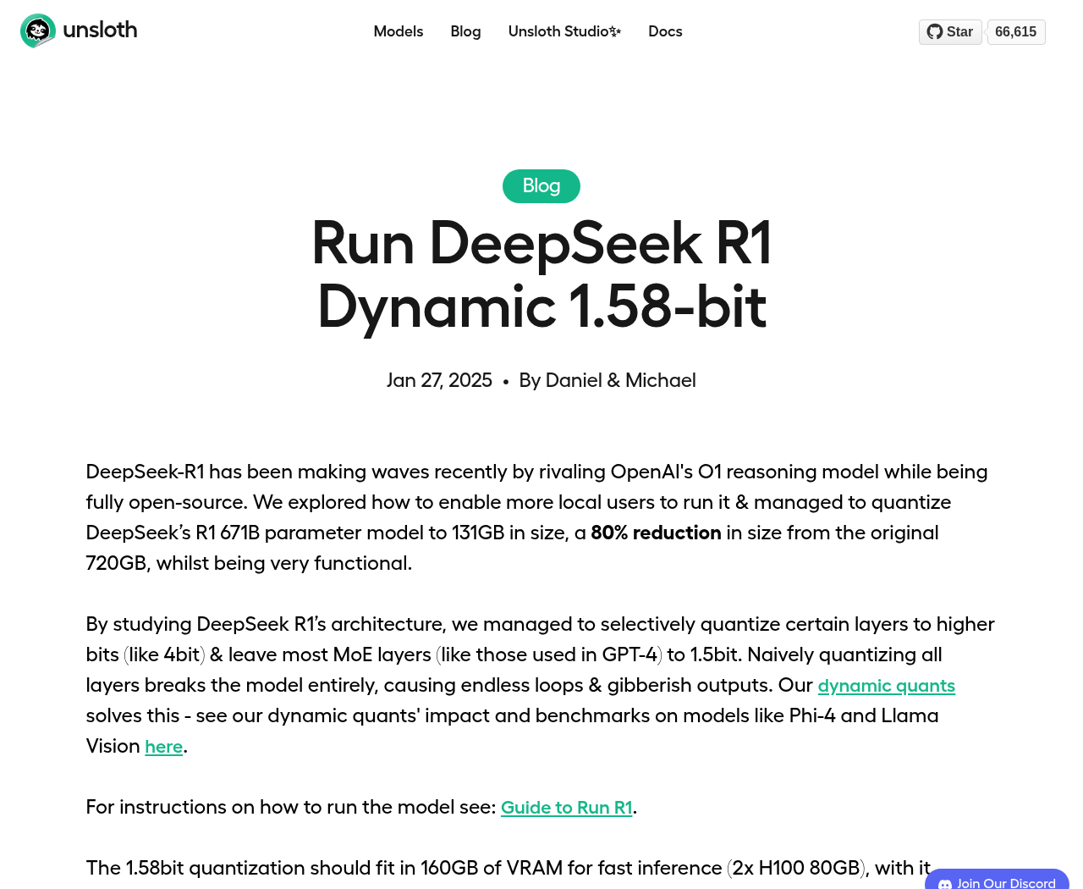
Task: Click the Unsloth sloth logo icon
Action: click(38, 31)
